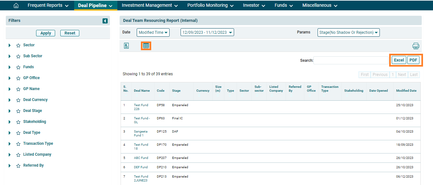The width and height of the screenshot is (433, 185).
Task: Open the Portfolio Monitoring menu
Action: coord(210,5)
